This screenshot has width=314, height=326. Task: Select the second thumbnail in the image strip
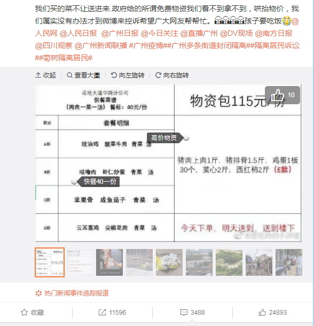(80, 262)
